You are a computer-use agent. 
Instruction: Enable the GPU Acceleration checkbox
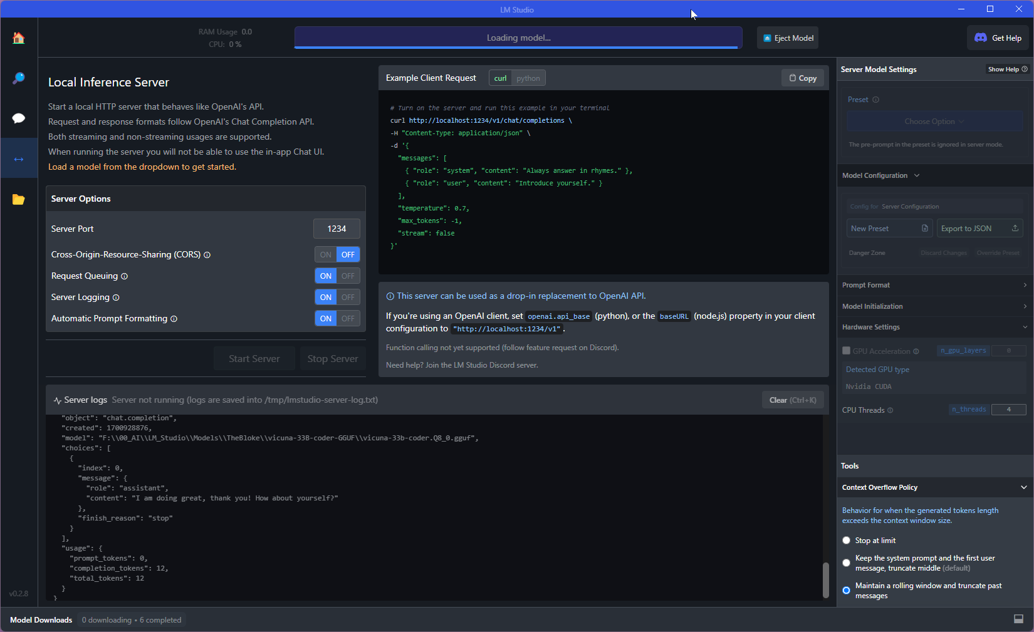[x=847, y=351]
